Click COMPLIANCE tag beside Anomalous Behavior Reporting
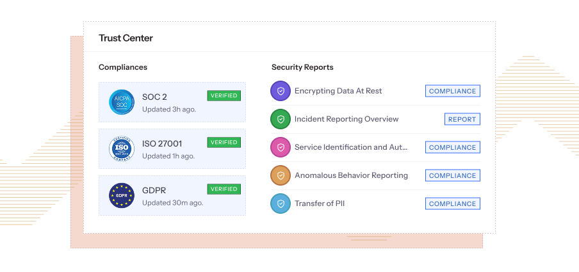The image size is (579, 272). coord(452,175)
